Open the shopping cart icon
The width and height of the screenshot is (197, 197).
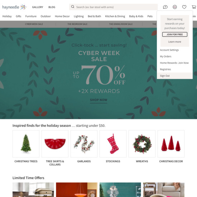(x=194, y=7)
